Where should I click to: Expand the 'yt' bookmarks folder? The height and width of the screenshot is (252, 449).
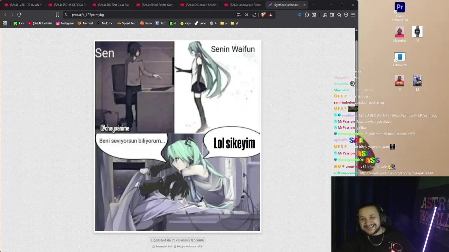[x=234, y=23]
